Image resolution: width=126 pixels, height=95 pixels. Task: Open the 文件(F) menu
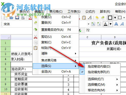pyautogui.click(x=9, y=12)
